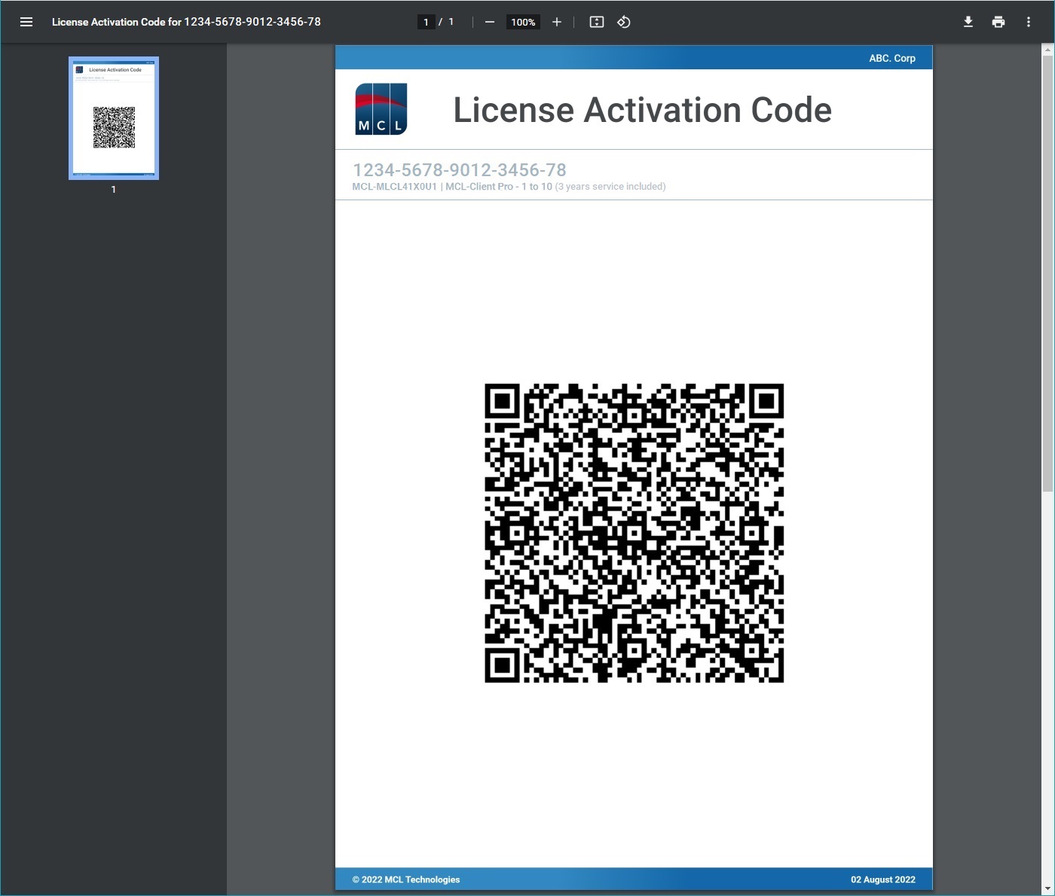The height and width of the screenshot is (896, 1055).
Task: Rotate the document counterclockwise
Action: [624, 22]
